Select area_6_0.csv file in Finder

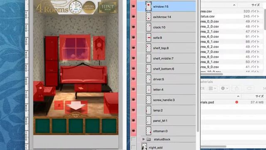232,37
